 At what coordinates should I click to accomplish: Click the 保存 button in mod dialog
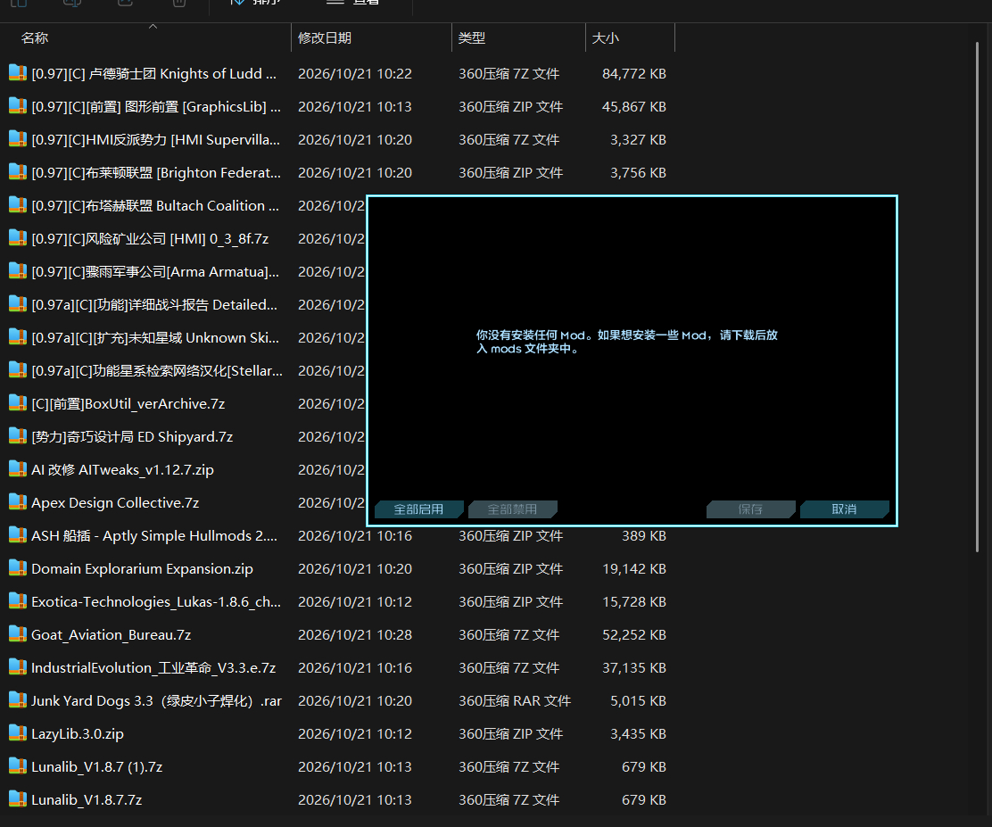(x=750, y=509)
